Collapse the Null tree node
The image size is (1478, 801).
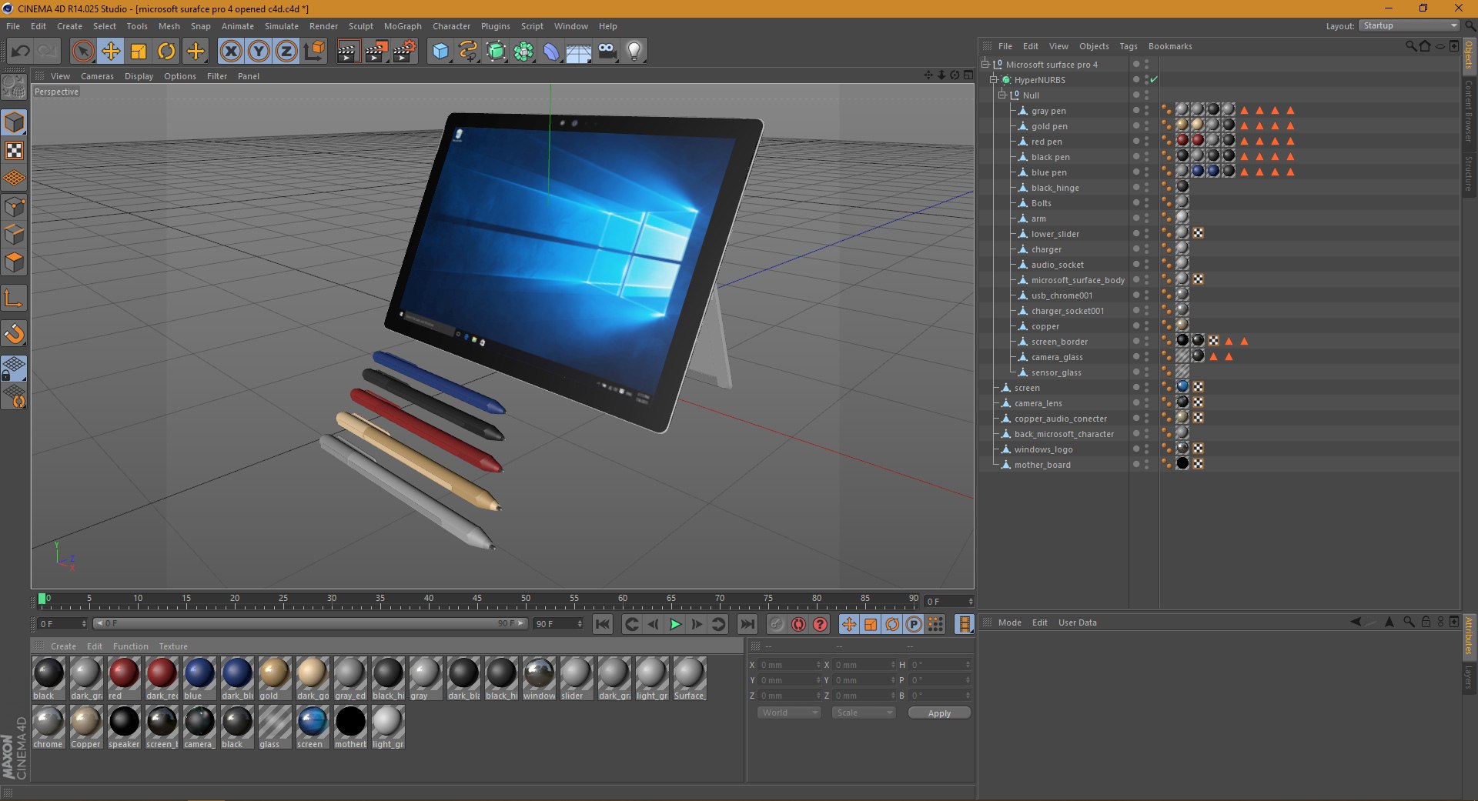tap(1001, 95)
